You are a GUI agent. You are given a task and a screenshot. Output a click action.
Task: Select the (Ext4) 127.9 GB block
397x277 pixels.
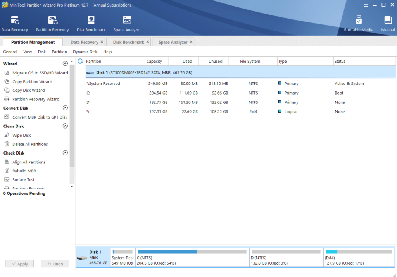tap(359, 257)
